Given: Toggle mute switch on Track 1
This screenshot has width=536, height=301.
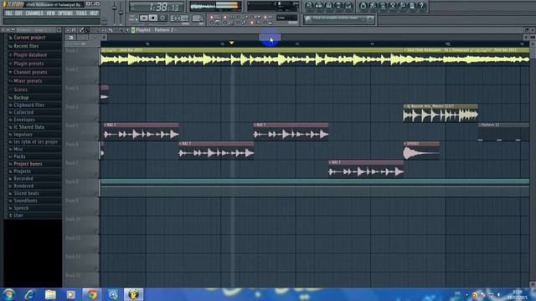Looking at the screenshot, I should point(97,63).
